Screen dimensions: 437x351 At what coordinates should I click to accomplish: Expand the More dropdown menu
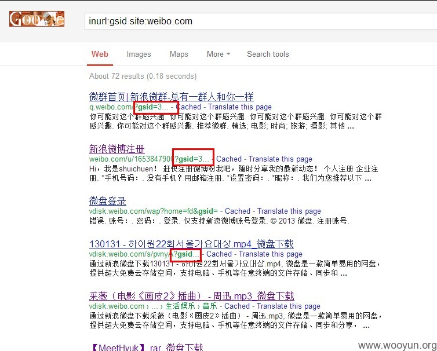[x=218, y=54]
